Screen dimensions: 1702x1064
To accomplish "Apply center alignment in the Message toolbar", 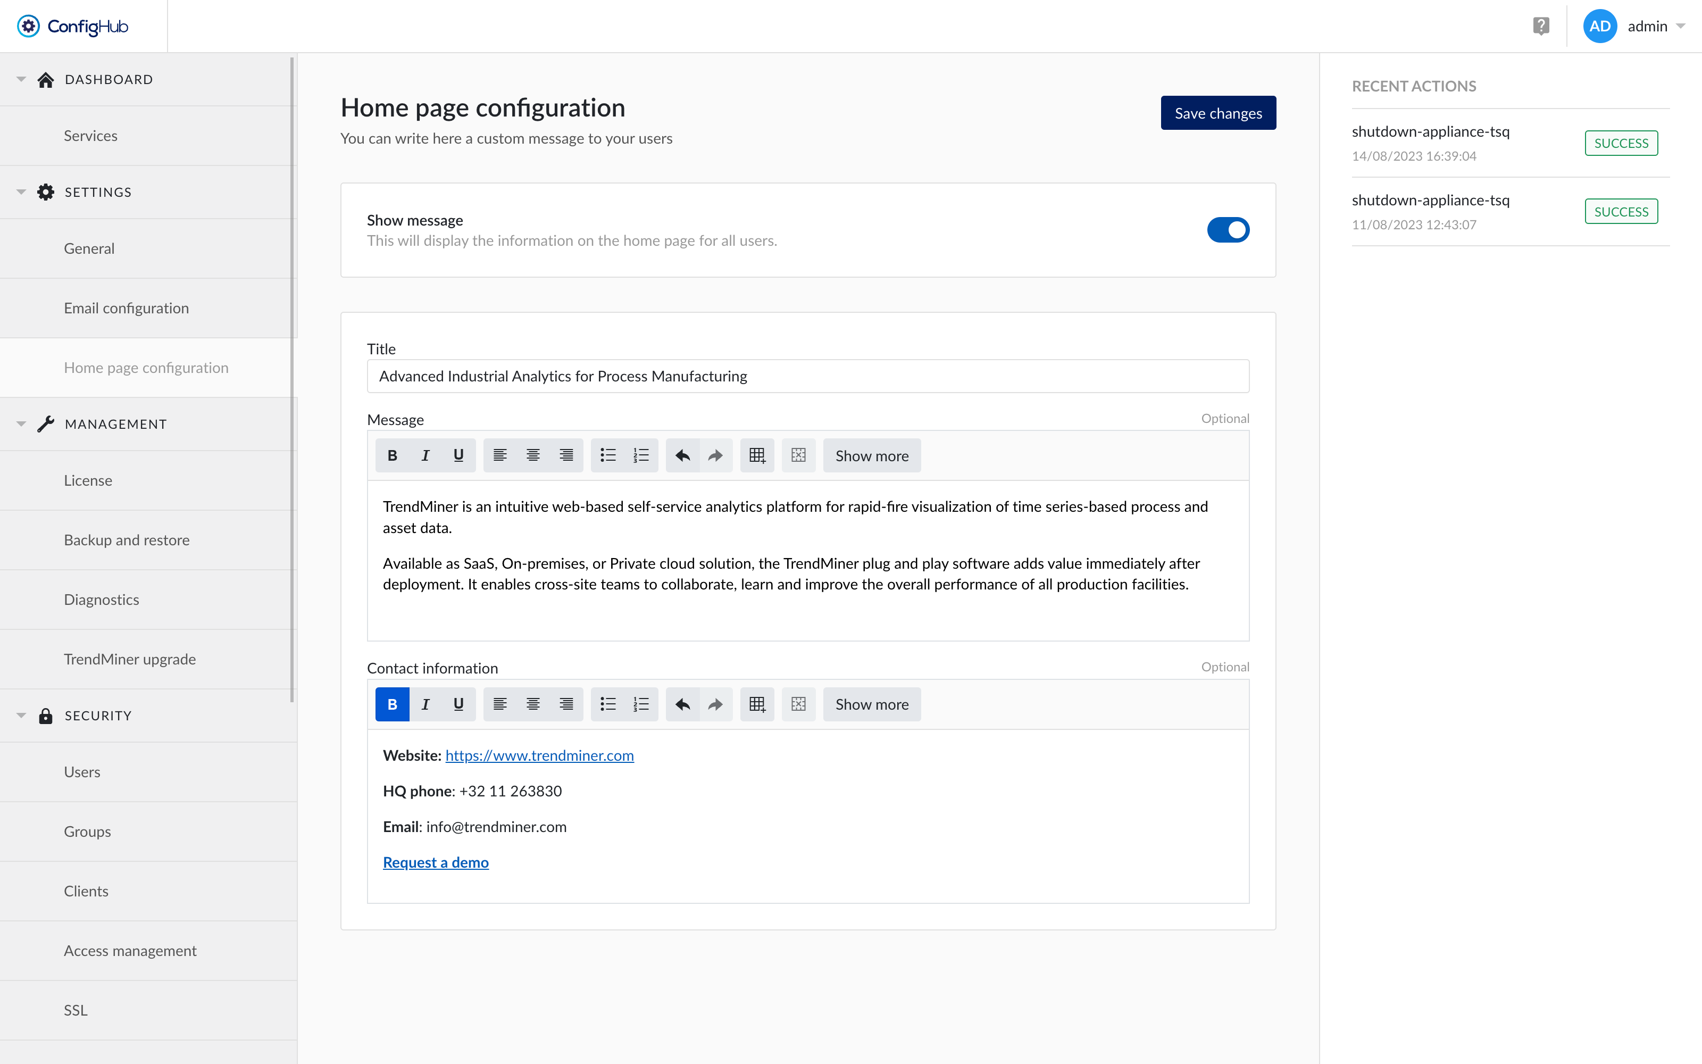I will pos(532,455).
